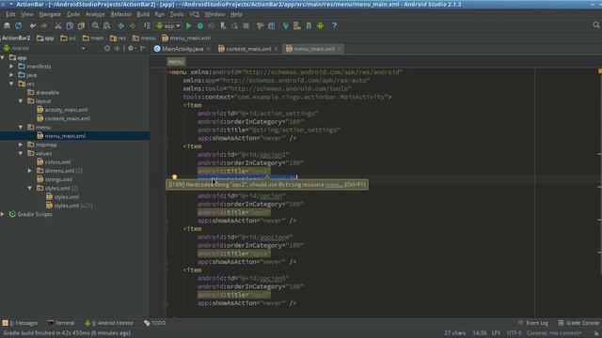Click the navigate Forward arrow icon
Screen dimensions: 602x338
(x=133, y=25)
